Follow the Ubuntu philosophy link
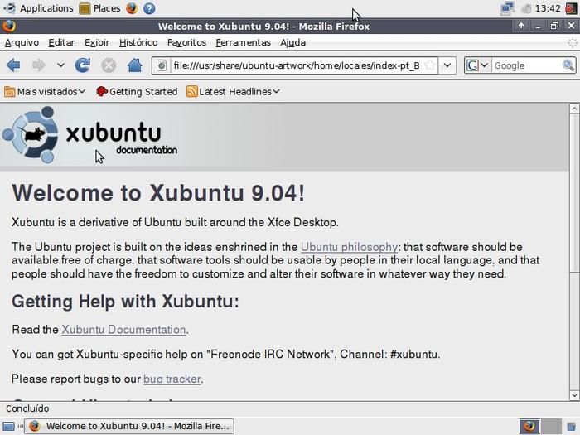This screenshot has width=580, height=435. (349, 247)
